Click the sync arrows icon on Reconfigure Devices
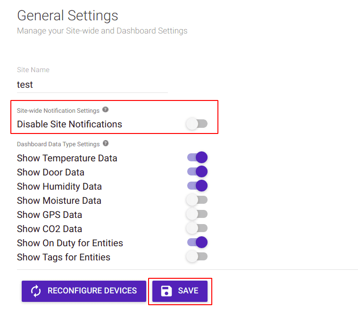The height and width of the screenshot is (325, 358). pyautogui.click(x=36, y=291)
